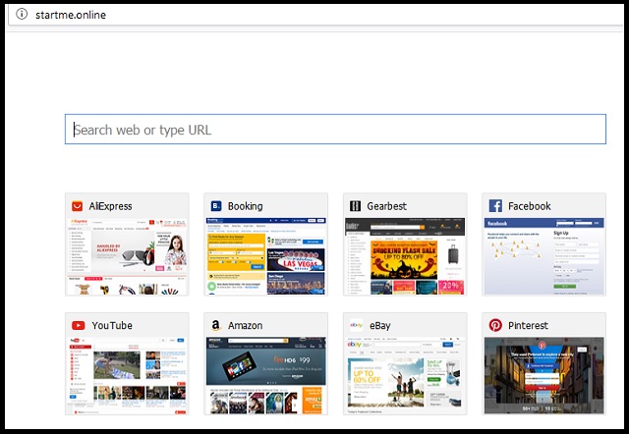Click the Gearbest logo icon
The height and width of the screenshot is (434, 629).
tap(356, 206)
